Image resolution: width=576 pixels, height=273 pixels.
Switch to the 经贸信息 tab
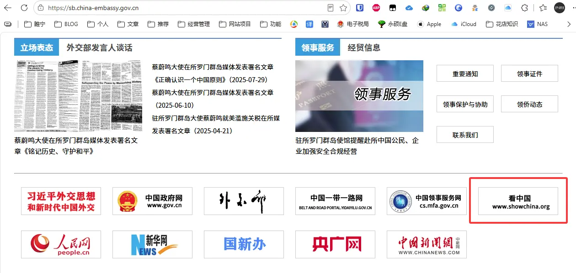click(x=364, y=47)
